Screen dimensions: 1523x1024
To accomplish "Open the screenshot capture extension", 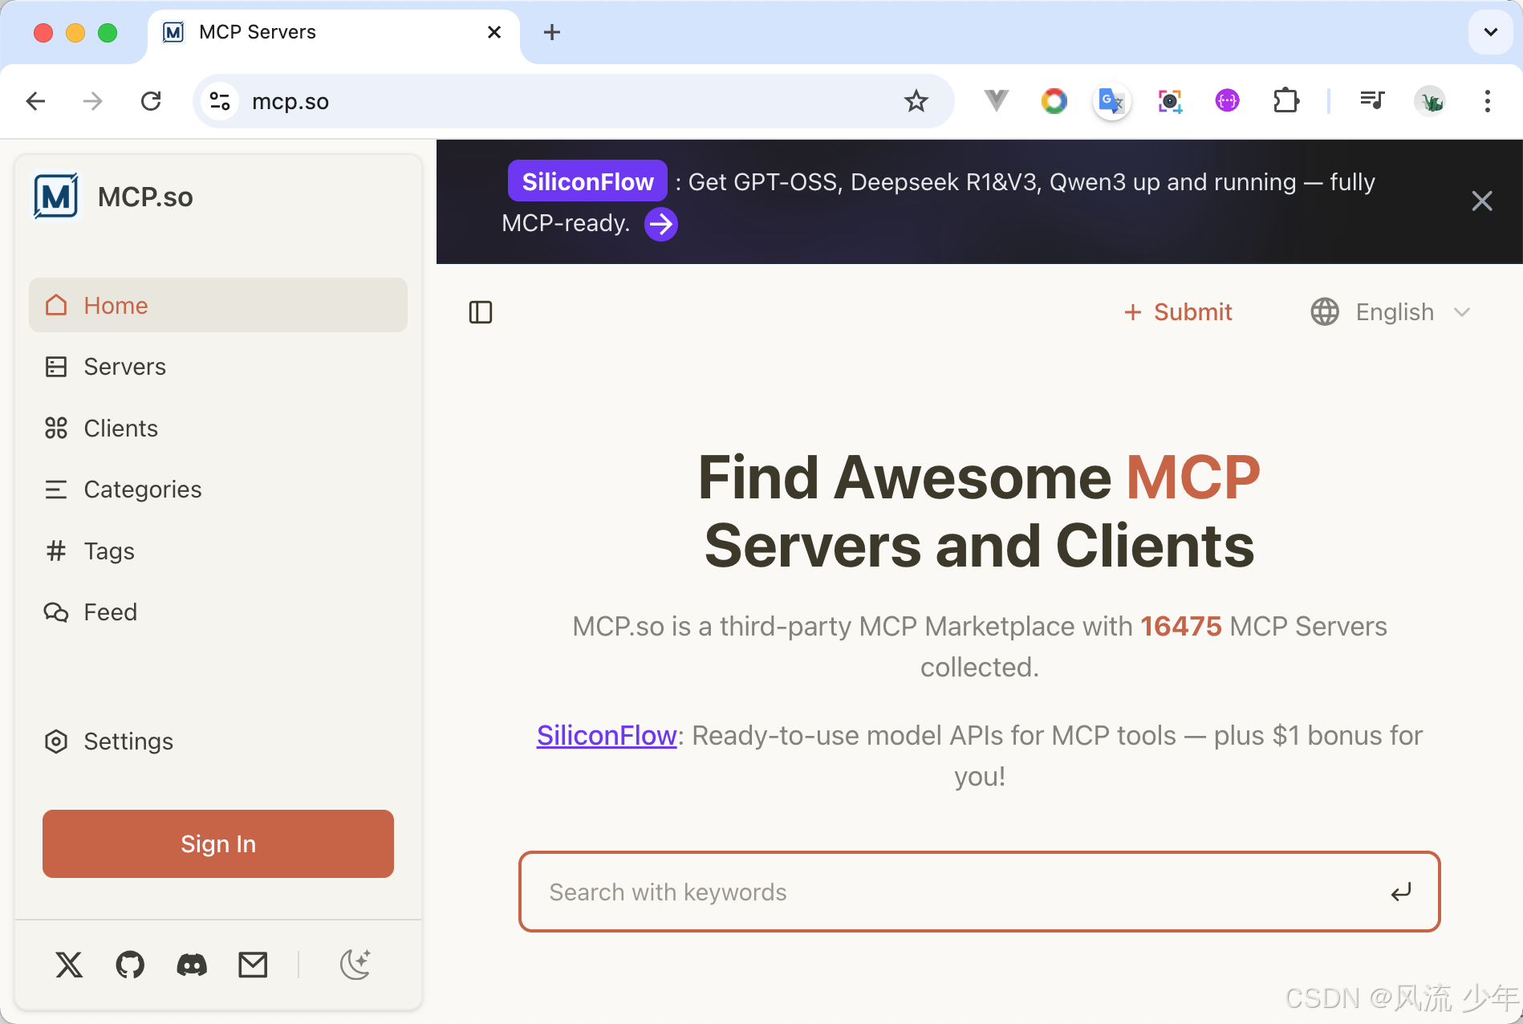I will (1170, 101).
